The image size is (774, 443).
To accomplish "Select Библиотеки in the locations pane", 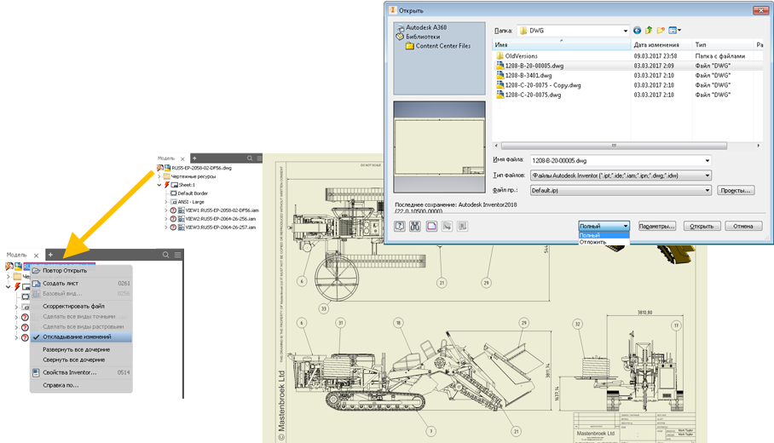I will 423,37.
